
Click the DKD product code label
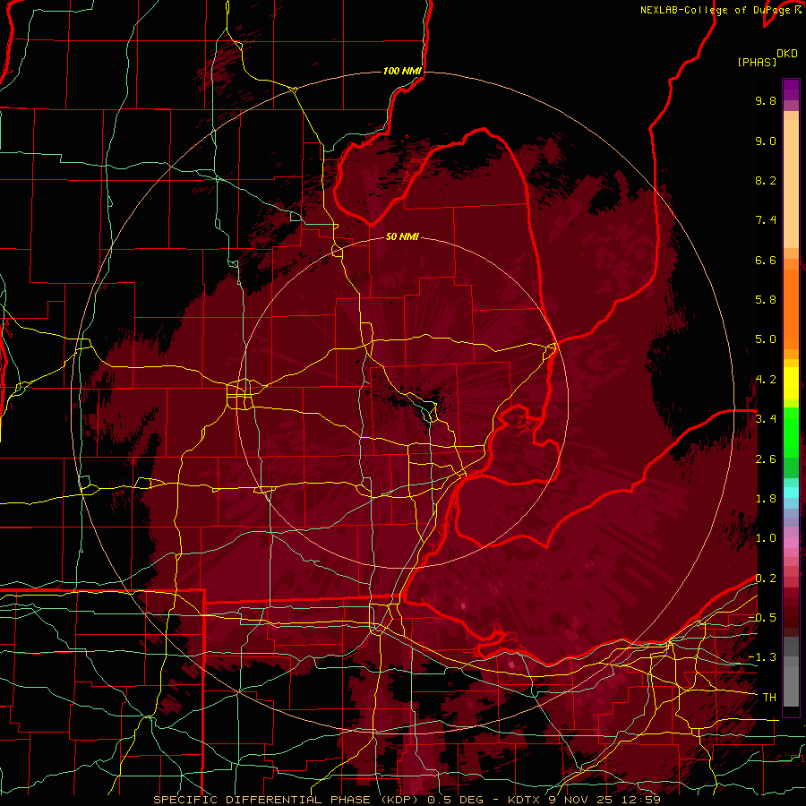[787, 54]
